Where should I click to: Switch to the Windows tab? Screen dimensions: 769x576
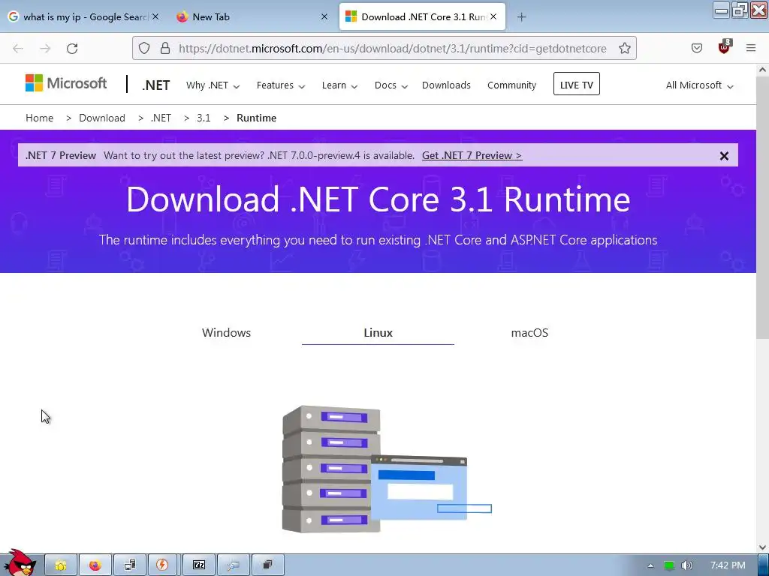click(x=226, y=332)
